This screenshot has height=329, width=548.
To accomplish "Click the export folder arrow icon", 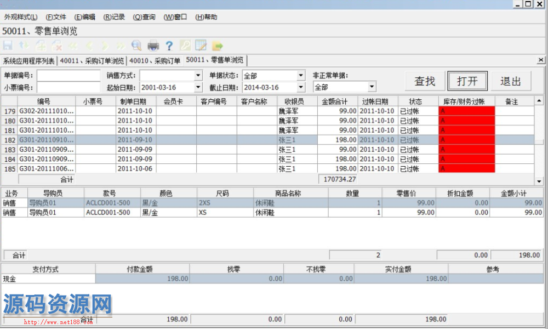I will click(x=218, y=46).
